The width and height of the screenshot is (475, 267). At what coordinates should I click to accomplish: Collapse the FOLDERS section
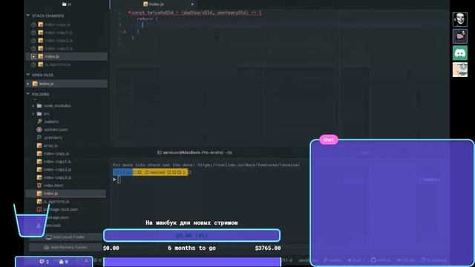tap(28, 94)
